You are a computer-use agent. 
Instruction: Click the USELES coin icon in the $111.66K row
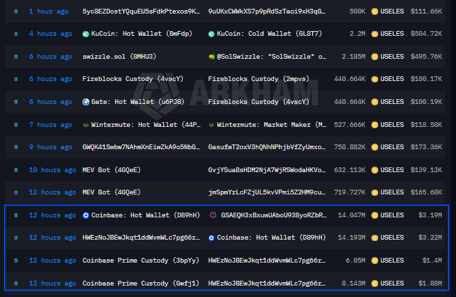coord(375,11)
